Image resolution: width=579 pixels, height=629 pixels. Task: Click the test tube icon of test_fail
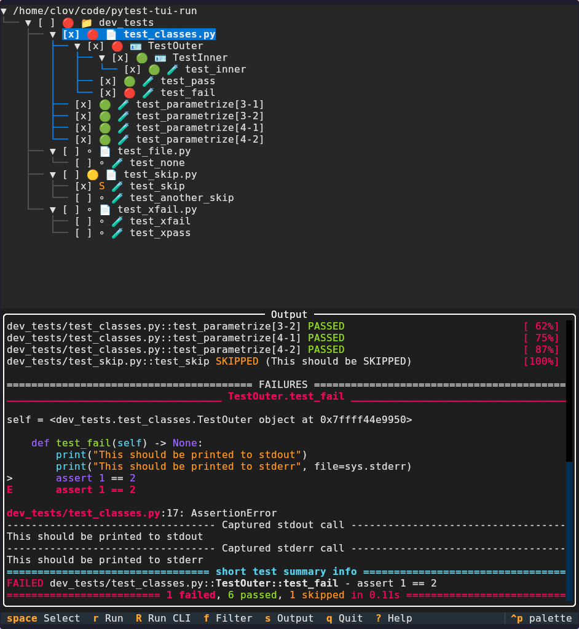tap(148, 93)
